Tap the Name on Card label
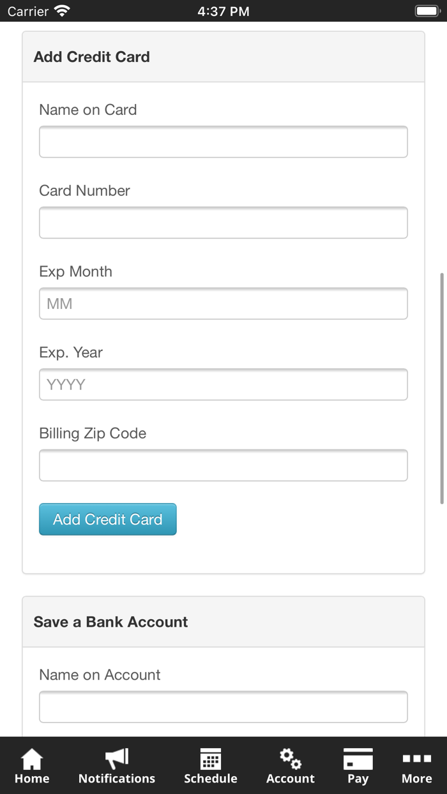 pos(88,110)
